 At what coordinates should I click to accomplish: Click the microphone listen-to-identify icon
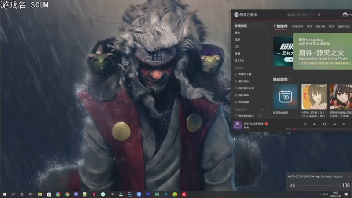[319, 15]
